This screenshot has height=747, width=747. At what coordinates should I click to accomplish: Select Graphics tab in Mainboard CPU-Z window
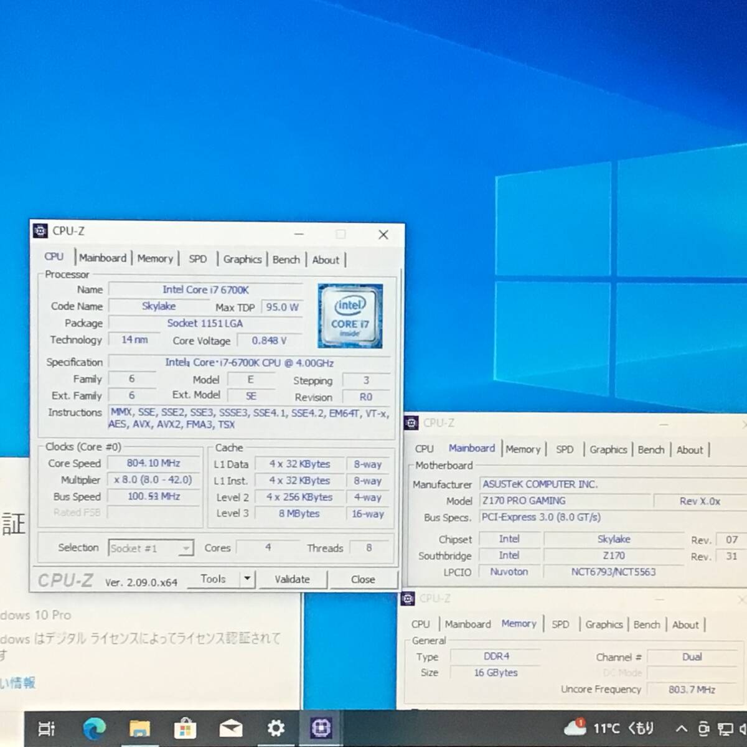[608, 449]
